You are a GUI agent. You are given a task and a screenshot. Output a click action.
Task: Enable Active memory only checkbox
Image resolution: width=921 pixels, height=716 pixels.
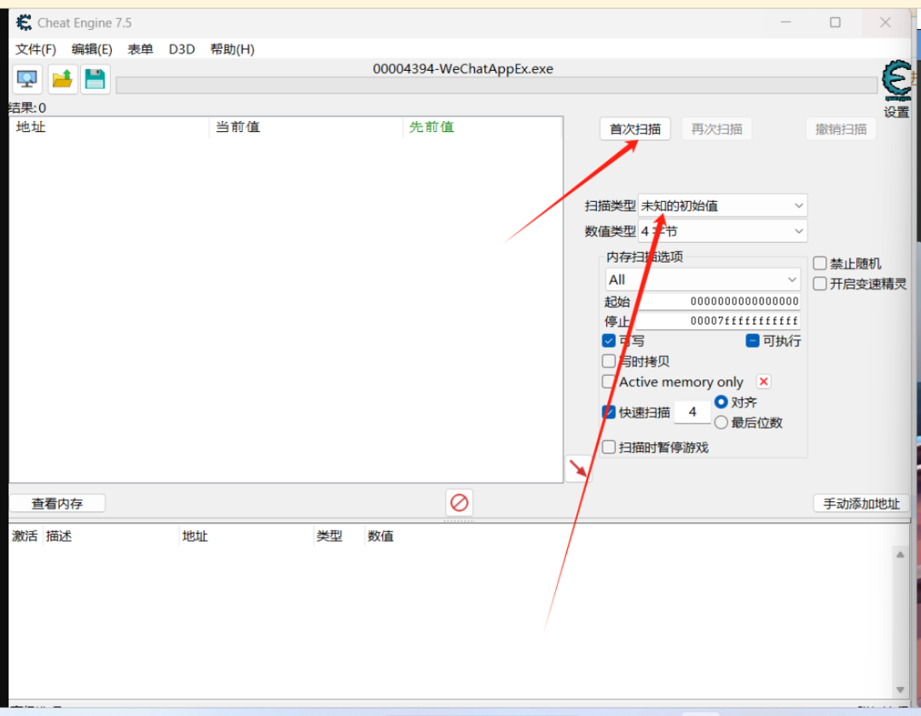click(x=609, y=382)
